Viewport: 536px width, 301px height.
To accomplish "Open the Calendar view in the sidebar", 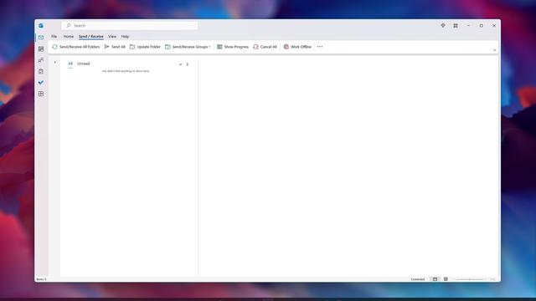I will (41, 48).
